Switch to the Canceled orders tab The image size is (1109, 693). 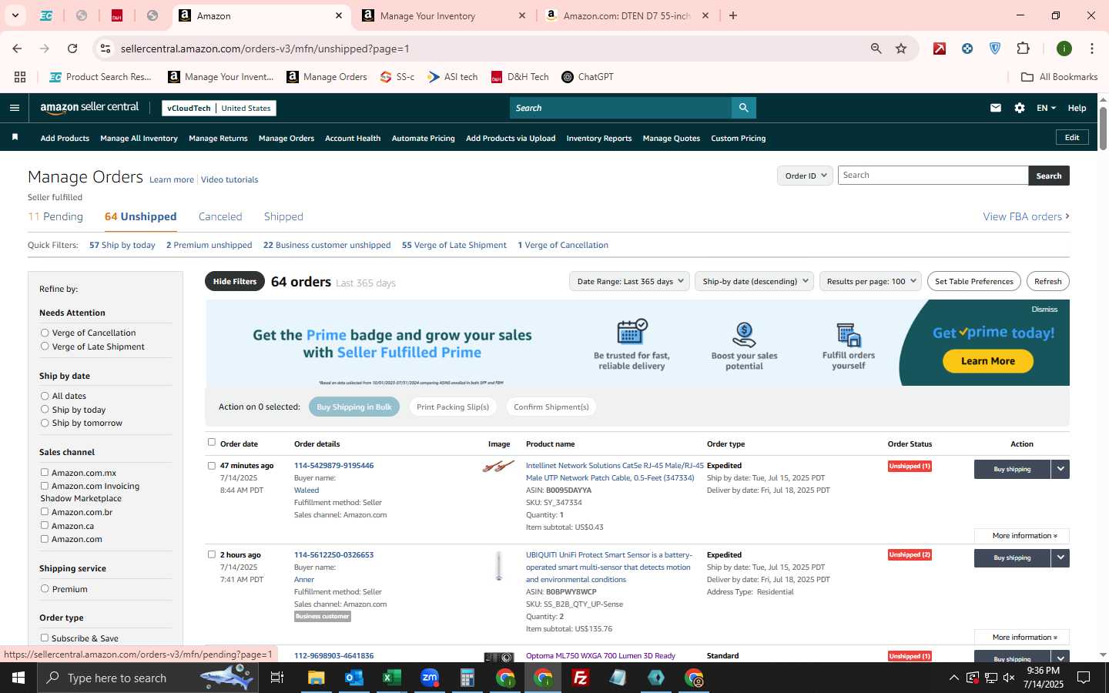pyautogui.click(x=220, y=216)
